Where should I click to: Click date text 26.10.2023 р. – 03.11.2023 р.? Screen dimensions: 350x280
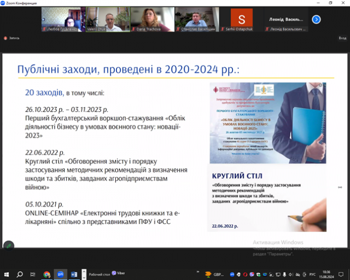click(67, 109)
